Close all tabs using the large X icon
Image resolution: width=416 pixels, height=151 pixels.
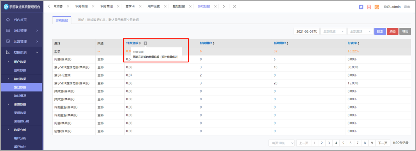point(234,6)
